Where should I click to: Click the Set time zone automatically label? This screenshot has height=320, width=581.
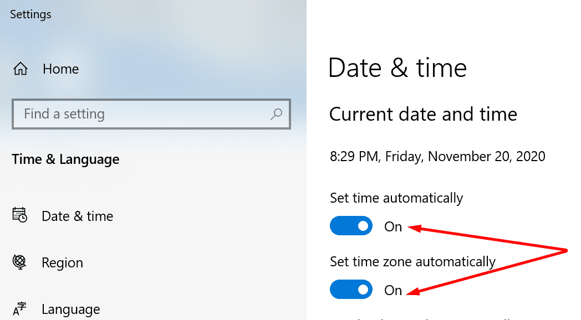click(x=413, y=262)
